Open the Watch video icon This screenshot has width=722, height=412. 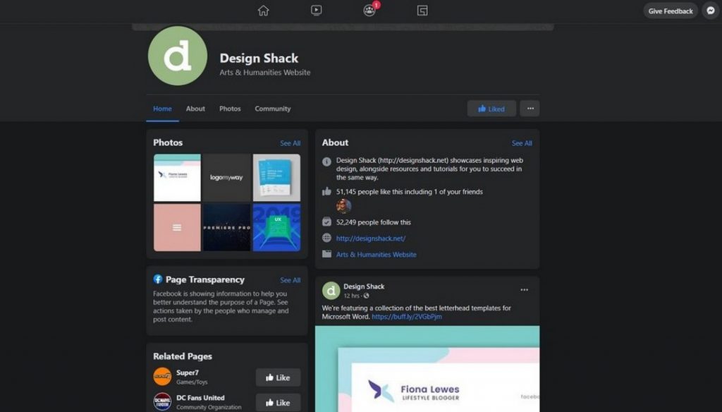click(316, 11)
